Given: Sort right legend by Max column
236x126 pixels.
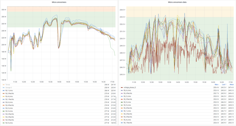Looking at the screenshot, I should coord(217,85).
